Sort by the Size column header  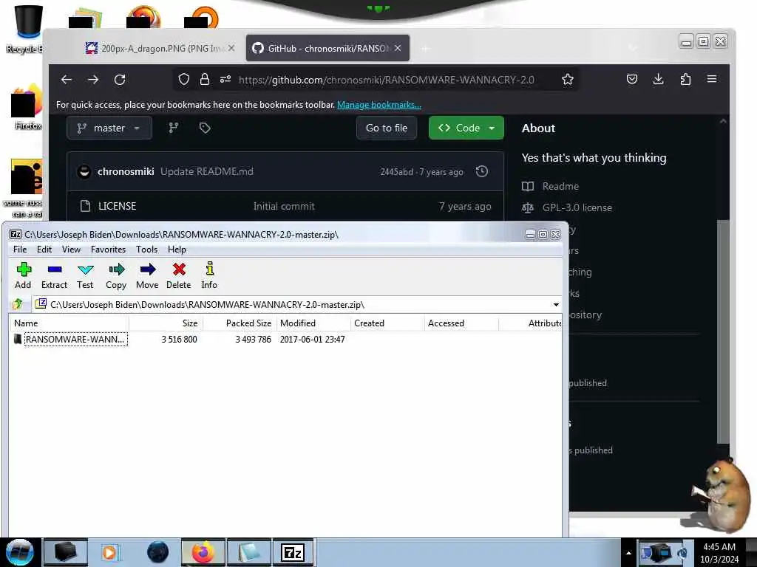point(166,323)
